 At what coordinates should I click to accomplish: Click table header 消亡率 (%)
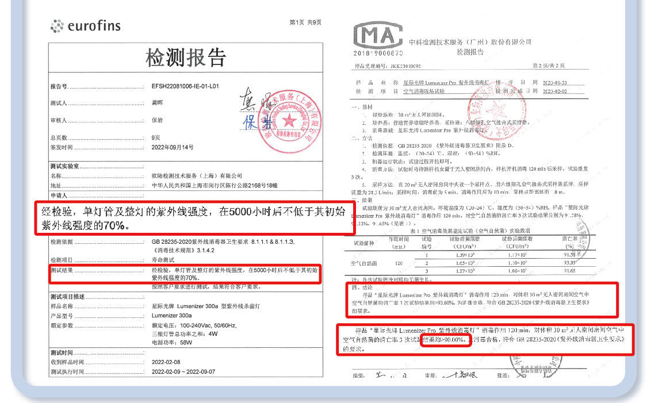tap(570, 243)
